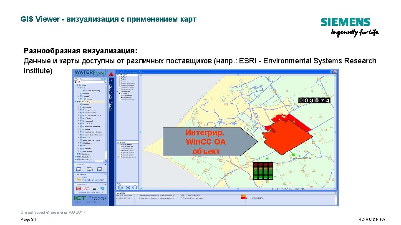Image resolution: width=401 pixels, height=225 pixels.
Task: Click the red alarm bell icon beside WATERProof logo
Action: click(x=111, y=74)
